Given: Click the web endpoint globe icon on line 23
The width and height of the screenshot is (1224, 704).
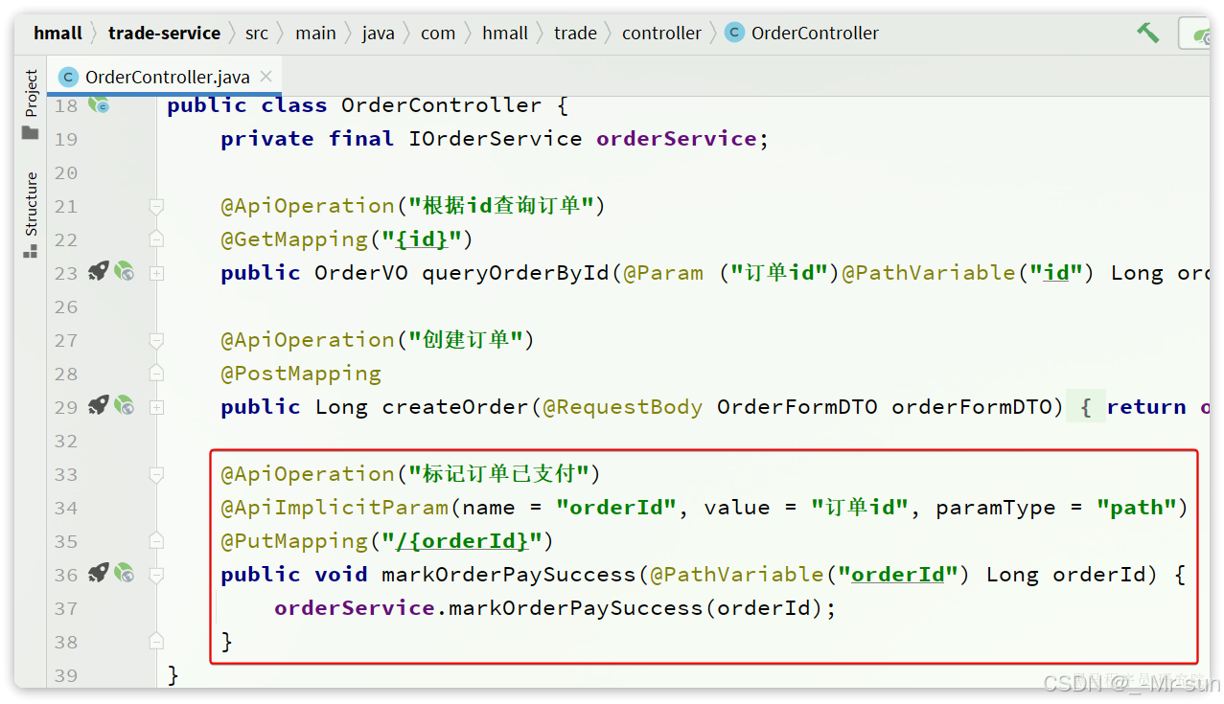Looking at the screenshot, I should point(124,272).
